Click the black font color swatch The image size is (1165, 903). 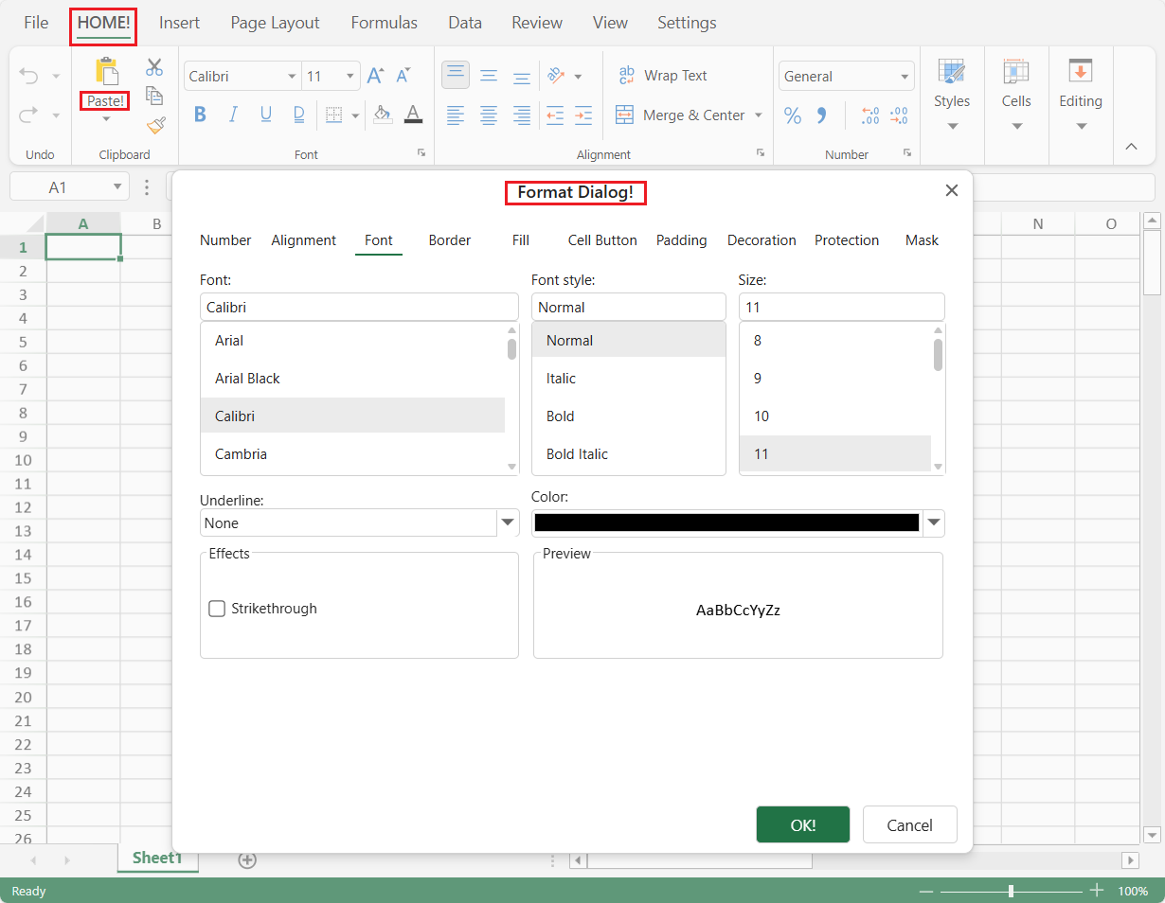pyautogui.click(x=726, y=522)
